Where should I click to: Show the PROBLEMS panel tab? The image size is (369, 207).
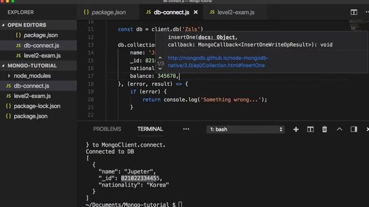107,129
